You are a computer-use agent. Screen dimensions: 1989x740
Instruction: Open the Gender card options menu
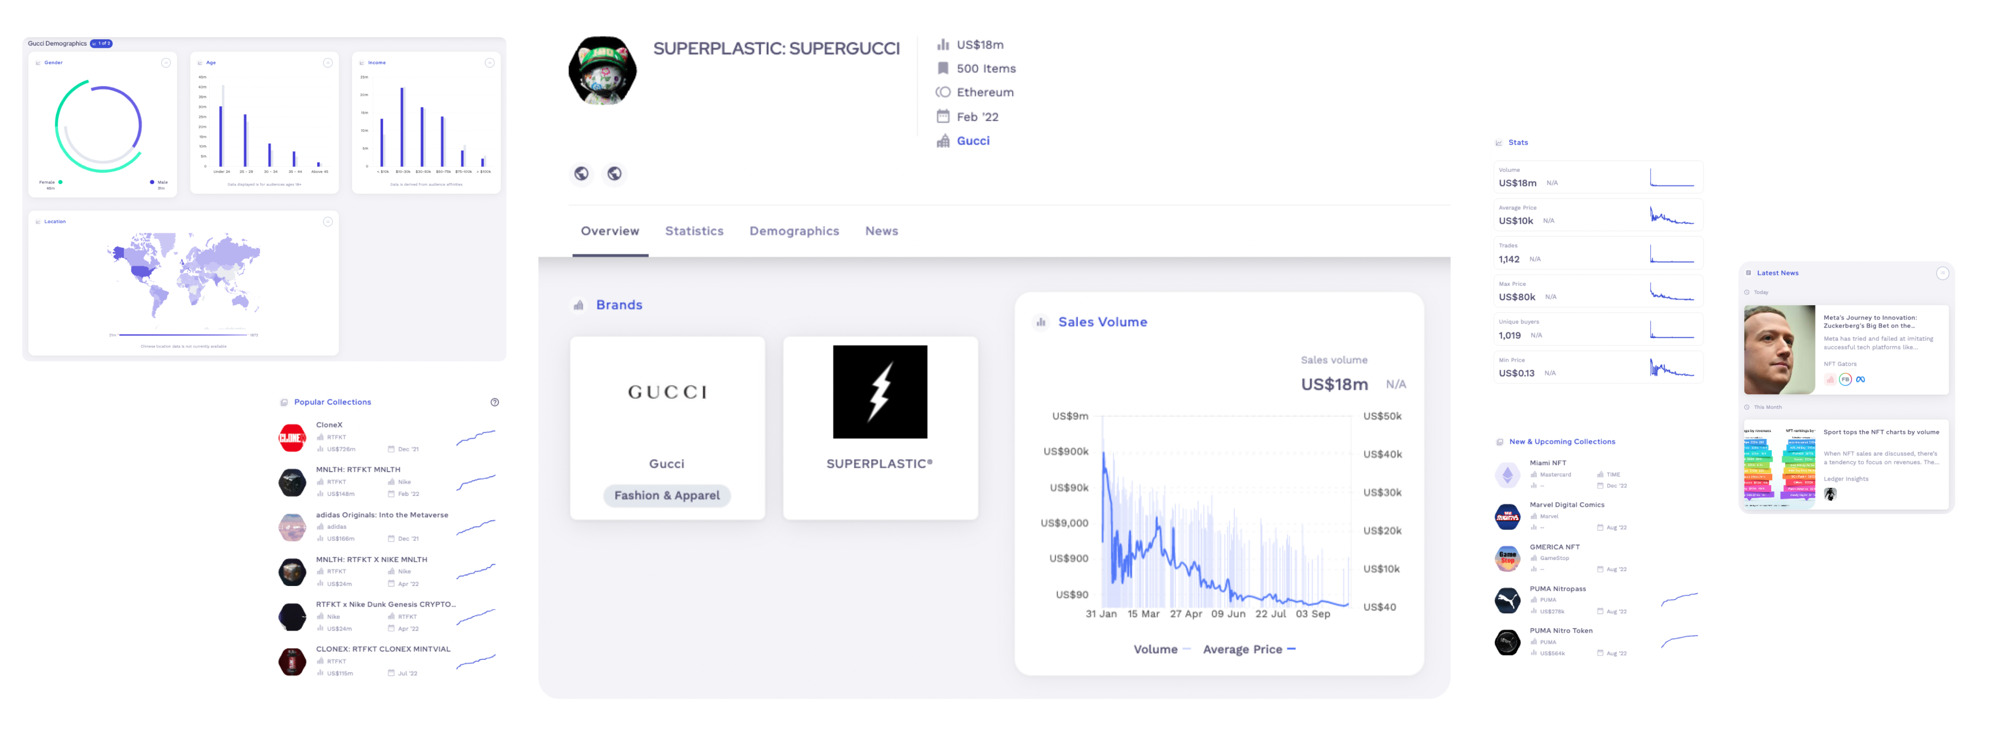[165, 63]
